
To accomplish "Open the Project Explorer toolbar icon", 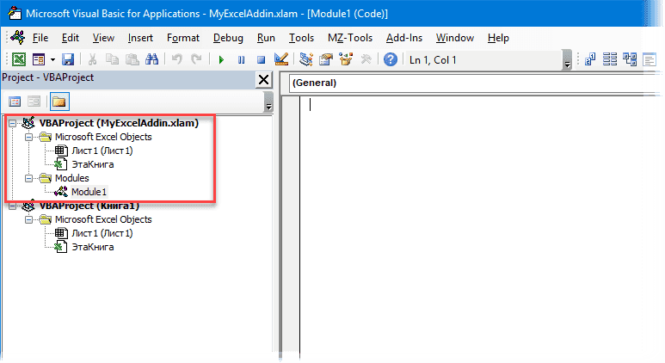I will [x=305, y=59].
